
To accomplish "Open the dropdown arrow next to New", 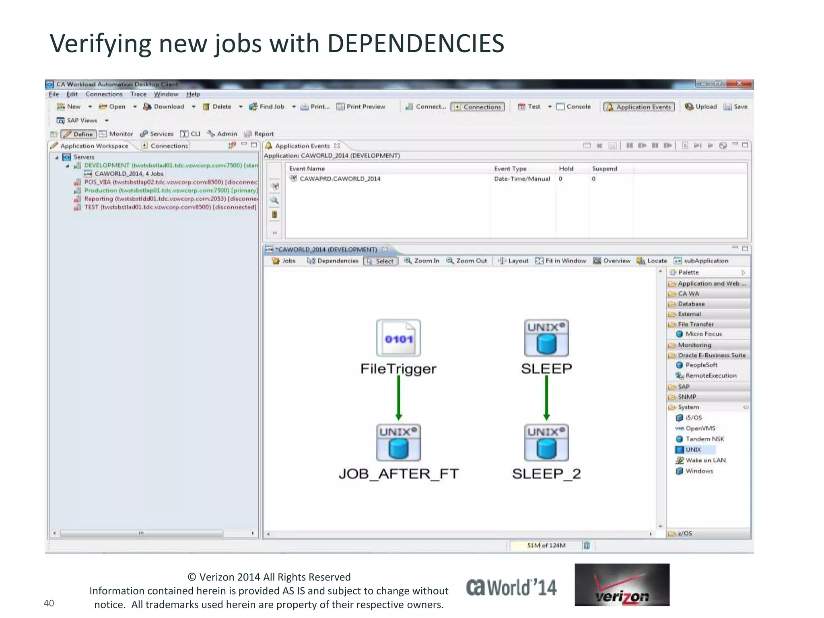I will [90, 107].
